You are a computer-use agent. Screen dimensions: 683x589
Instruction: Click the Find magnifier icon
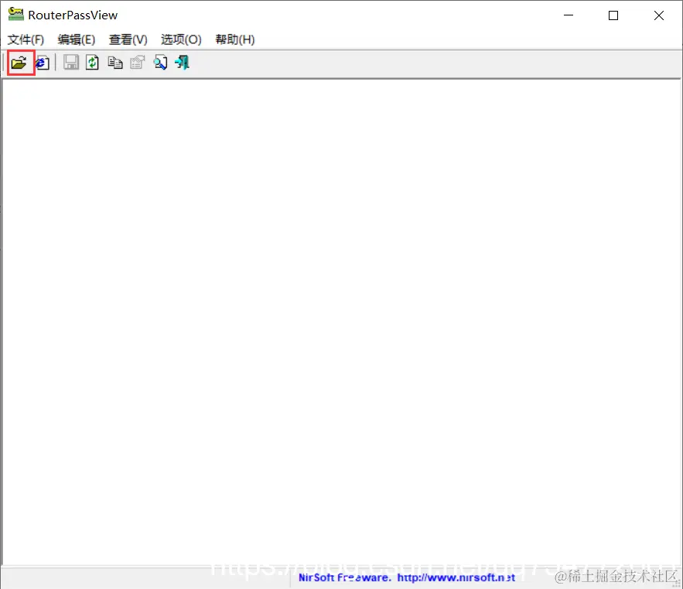[x=160, y=63]
